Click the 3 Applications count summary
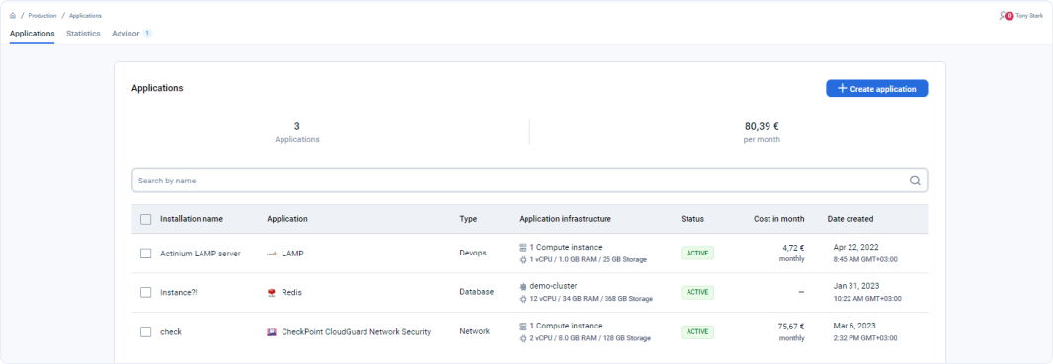The height and width of the screenshot is (364, 1053). pos(296,132)
